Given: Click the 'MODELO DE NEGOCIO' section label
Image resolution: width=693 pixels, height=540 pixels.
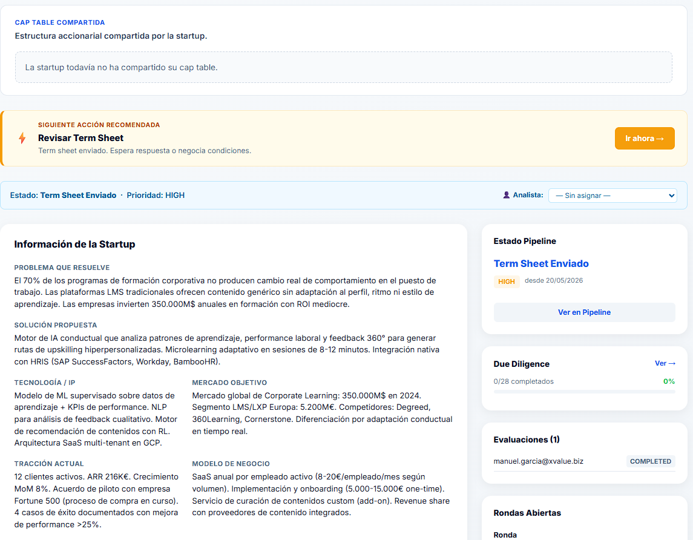Looking at the screenshot, I should 231,464.
